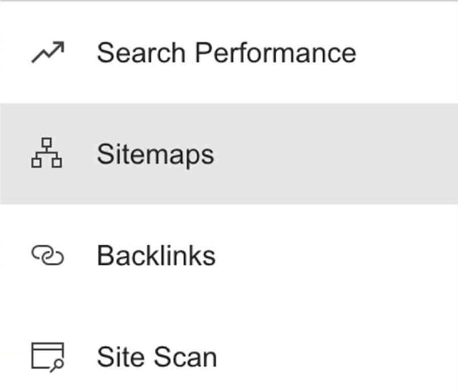This screenshot has width=458, height=391.
Task: Open the Search Performance menu item
Action: click(x=226, y=53)
